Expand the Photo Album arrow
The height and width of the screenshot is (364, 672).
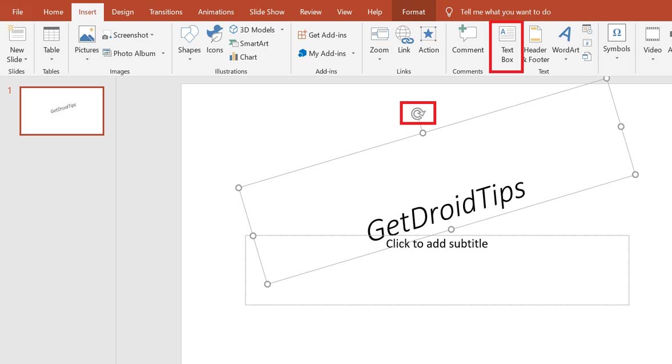[163, 53]
